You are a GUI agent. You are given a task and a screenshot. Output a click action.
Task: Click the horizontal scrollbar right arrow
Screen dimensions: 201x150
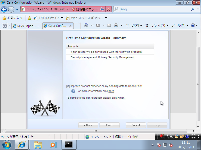[194, 131]
